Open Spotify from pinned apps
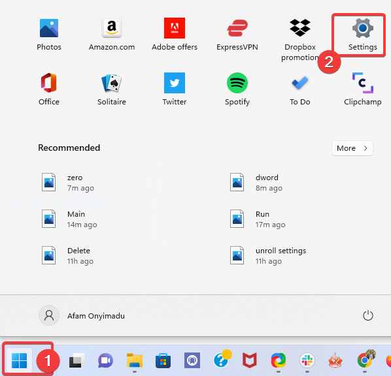The height and width of the screenshot is (376, 391). click(237, 89)
